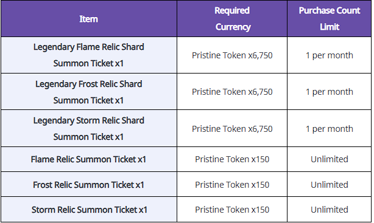
Task: Select Legendary Flame Relic Shard Summon Ticket cell
Action: click(89, 55)
